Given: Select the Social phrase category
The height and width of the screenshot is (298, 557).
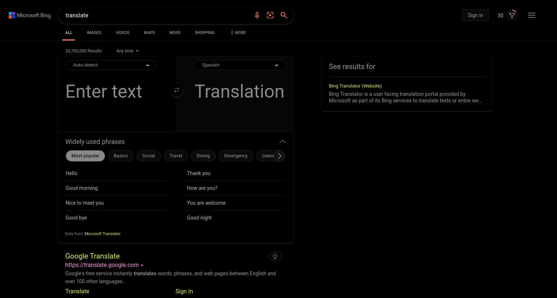Looking at the screenshot, I should [x=149, y=156].
